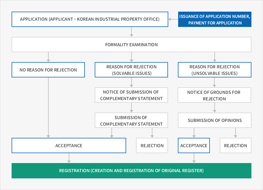Select Notice of Submission of Complementary Statement

(131, 95)
